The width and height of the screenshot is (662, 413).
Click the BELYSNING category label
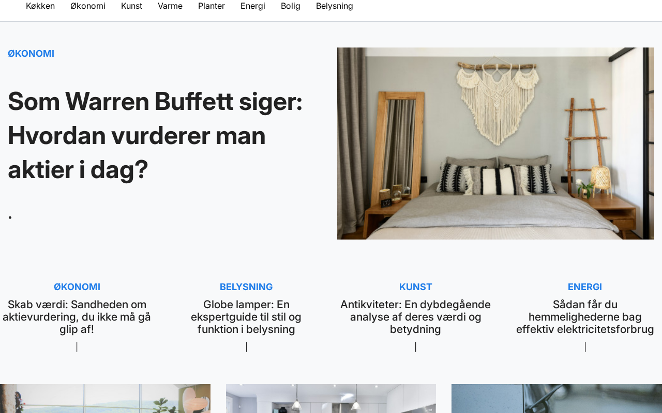point(246,287)
